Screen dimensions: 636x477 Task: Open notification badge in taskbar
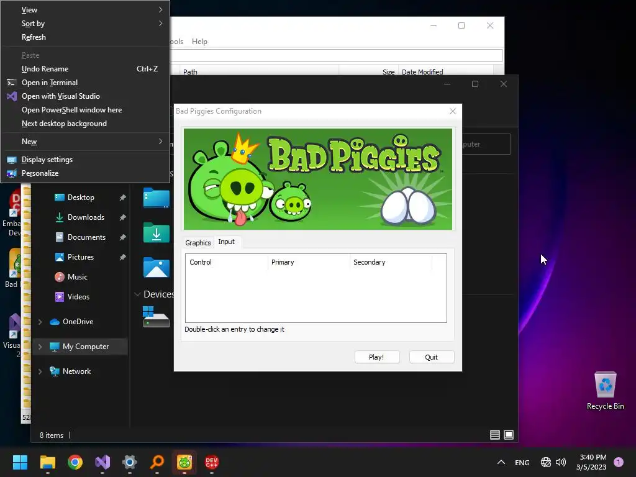pyautogui.click(x=619, y=462)
